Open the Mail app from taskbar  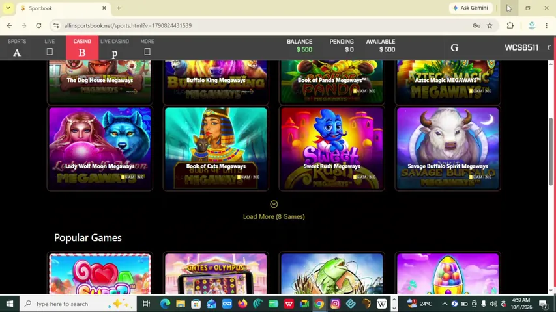click(211, 304)
